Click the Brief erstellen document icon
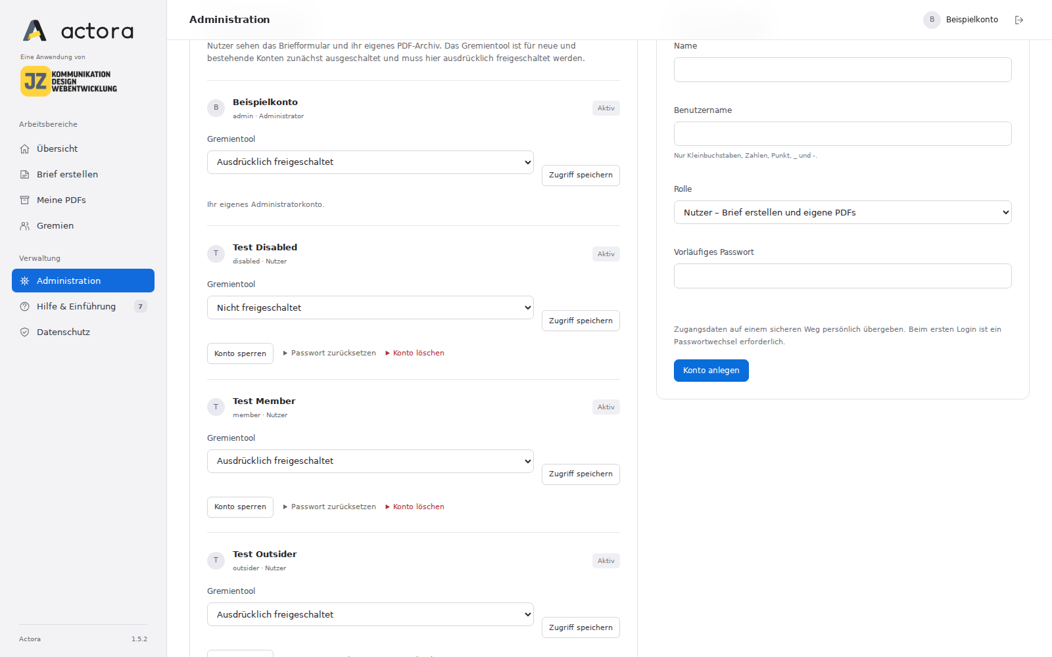 [x=24, y=175]
